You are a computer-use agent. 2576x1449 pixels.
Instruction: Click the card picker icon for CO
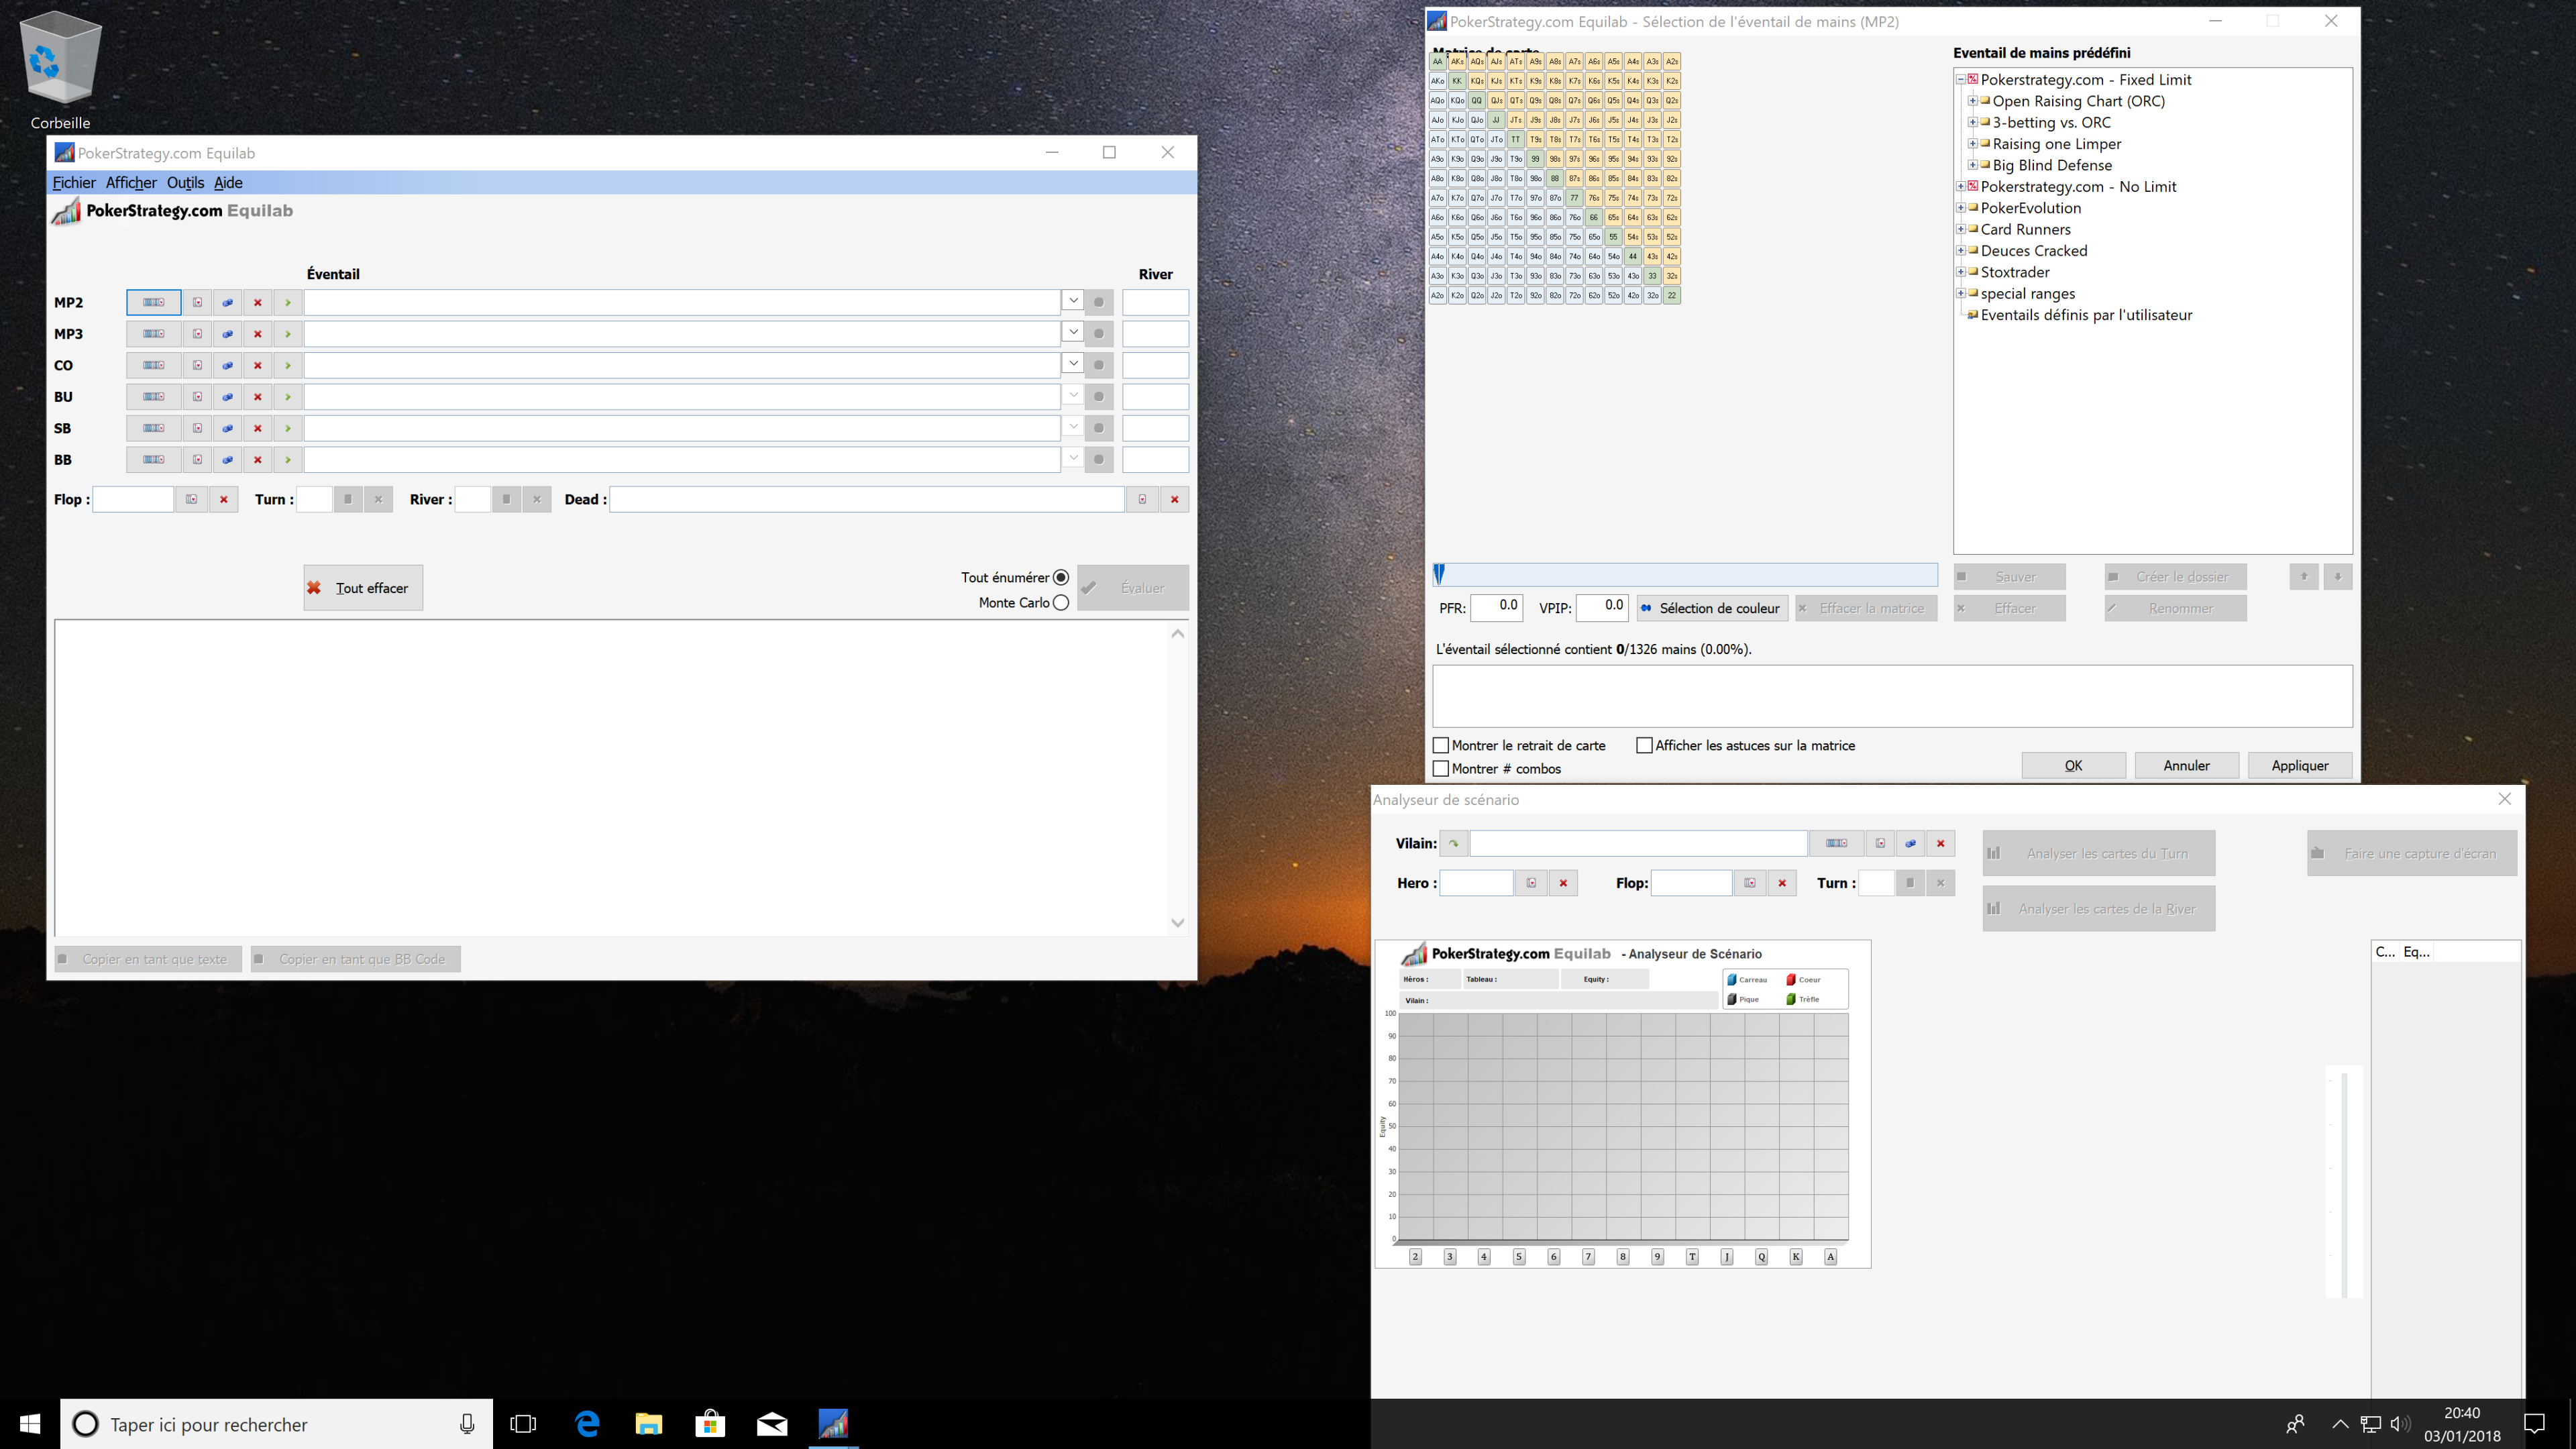197,365
